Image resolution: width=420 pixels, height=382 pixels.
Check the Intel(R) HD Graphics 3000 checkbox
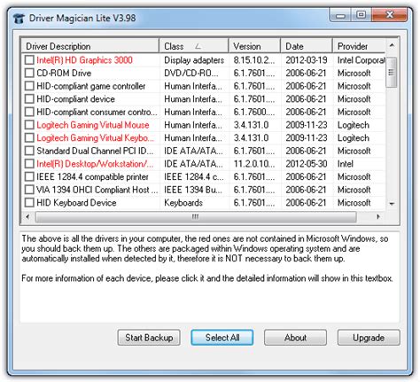pos(29,60)
